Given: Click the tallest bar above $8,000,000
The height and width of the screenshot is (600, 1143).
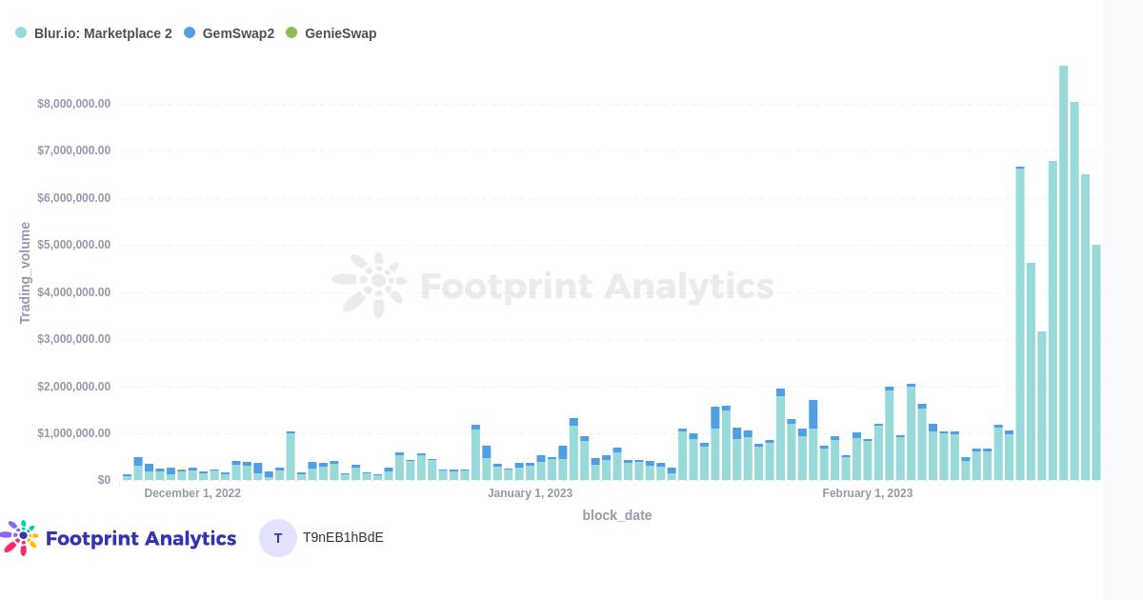Looking at the screenshot, I should pos(1063,272).
